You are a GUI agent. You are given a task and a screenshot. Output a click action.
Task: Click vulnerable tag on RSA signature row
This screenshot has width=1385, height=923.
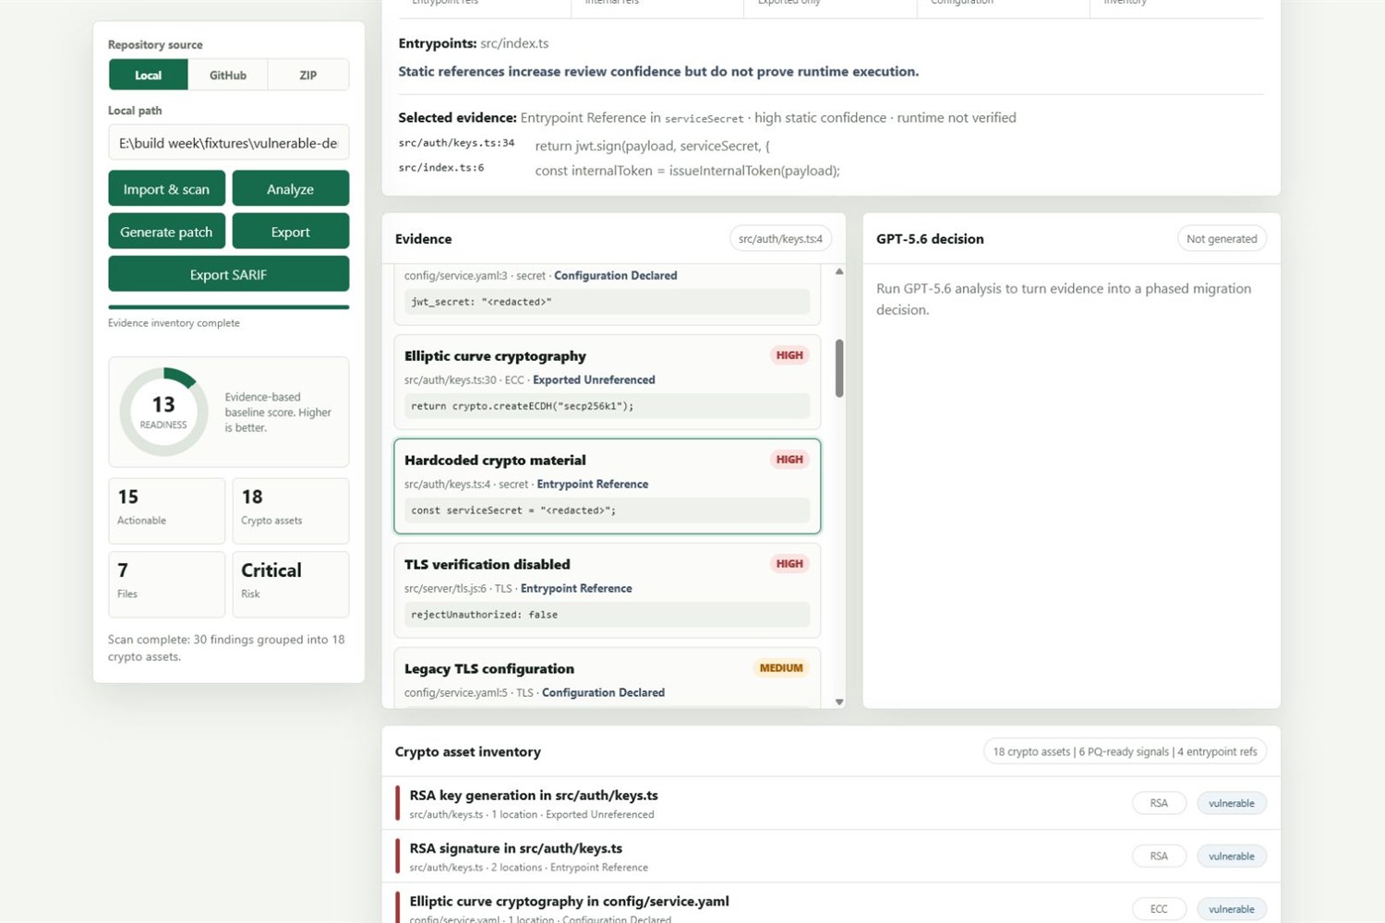point(1231,857)
